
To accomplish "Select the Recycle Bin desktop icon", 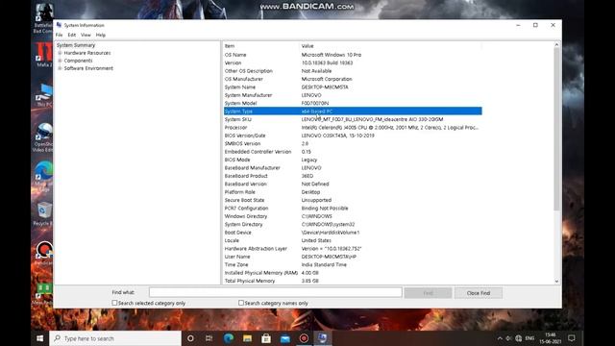I will coord(43,214).
